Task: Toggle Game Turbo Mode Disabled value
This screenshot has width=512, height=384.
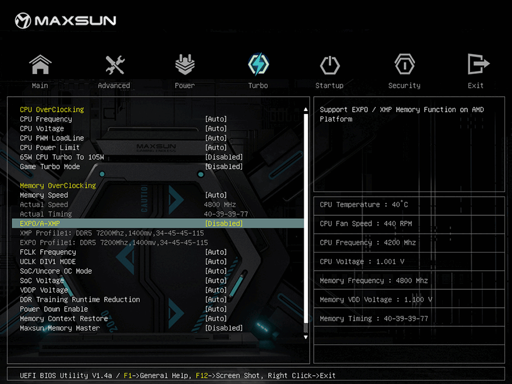Action: pyautogui.click(x=224, y=166)
